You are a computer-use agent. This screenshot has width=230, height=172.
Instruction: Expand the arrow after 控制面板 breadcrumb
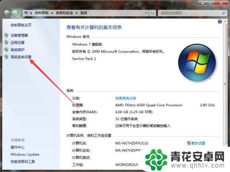[52, 13]
